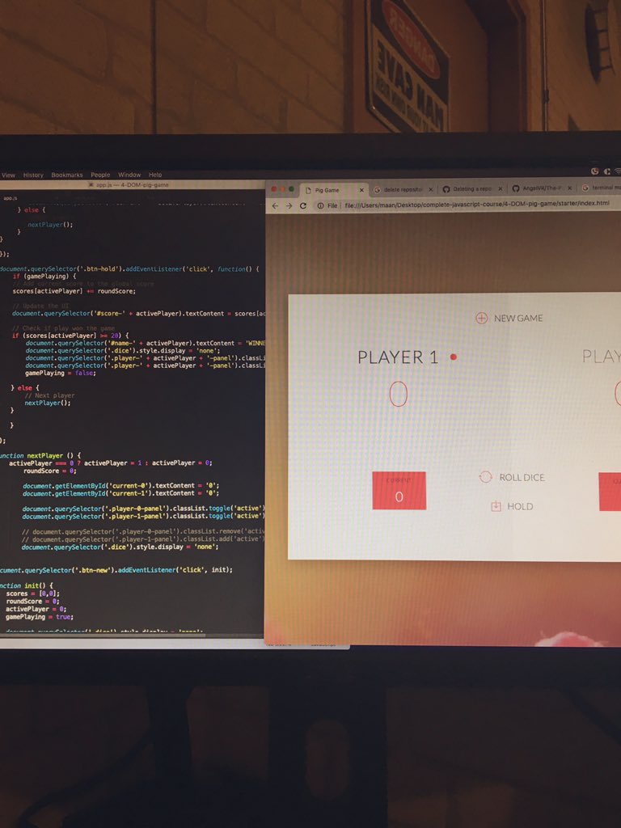The image size is (621, 828).
Task: Switch to the Pig Game tab
Action: click(334, 190)
